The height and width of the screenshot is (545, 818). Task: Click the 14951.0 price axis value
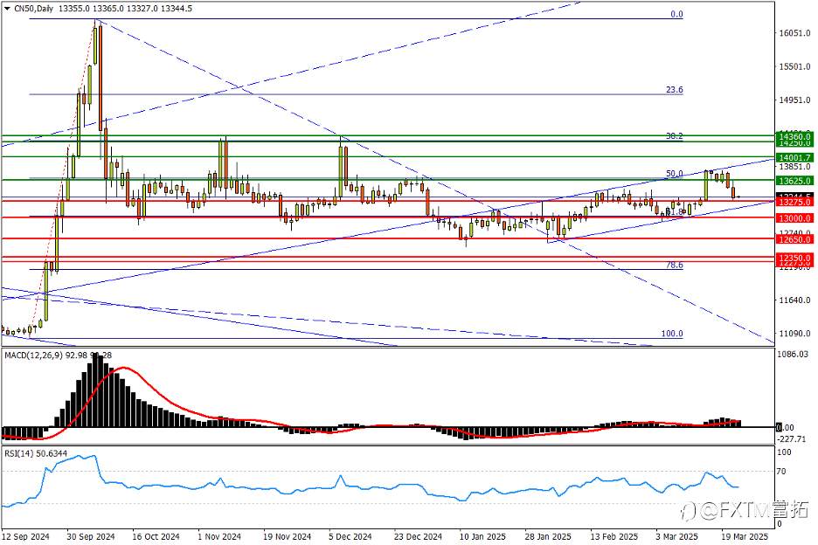pyautogui.click(x=794, y=100)
